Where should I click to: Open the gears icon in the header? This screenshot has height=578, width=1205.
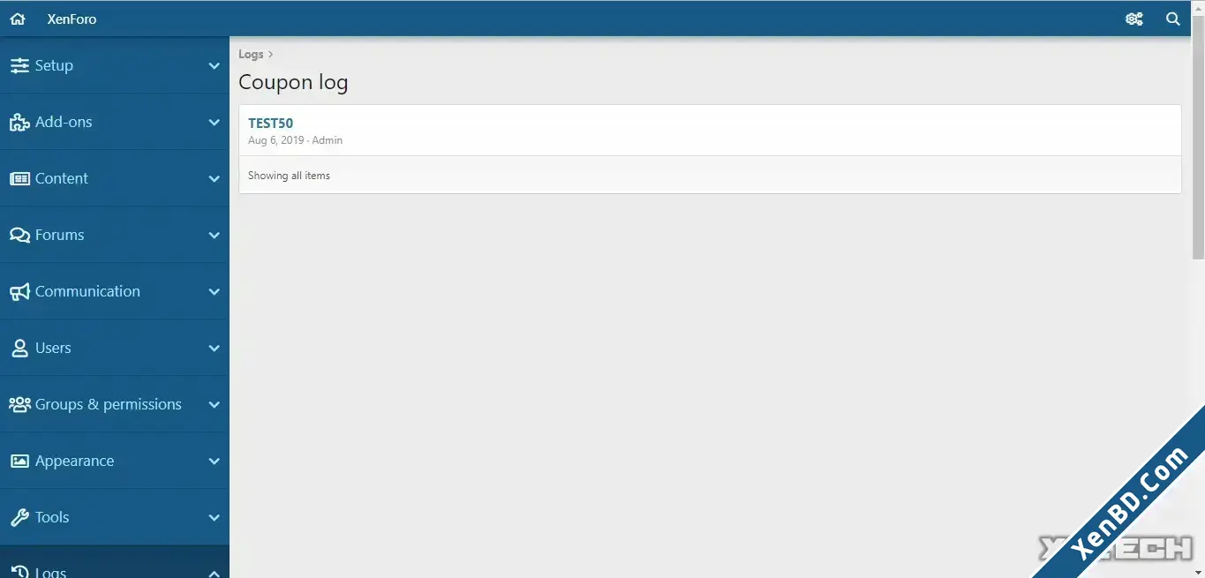point(1134,19)
